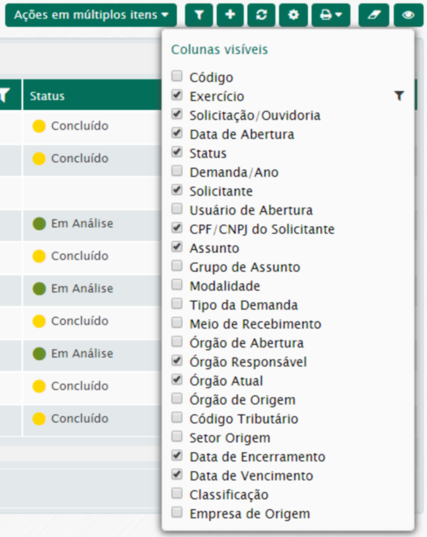The image size is (427, 537).
Task: Click the Tipo da Demanda label
Action: pos(243,305)
